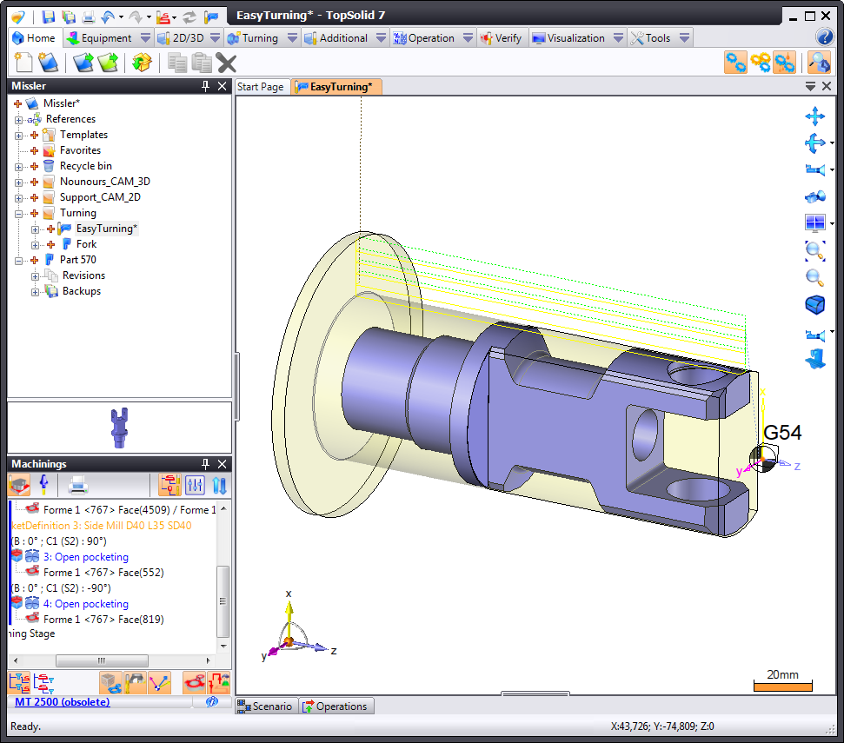This screenshot has width=844, height=743.
Task: Toggle the first blue gears button
Action: (736, 62)
